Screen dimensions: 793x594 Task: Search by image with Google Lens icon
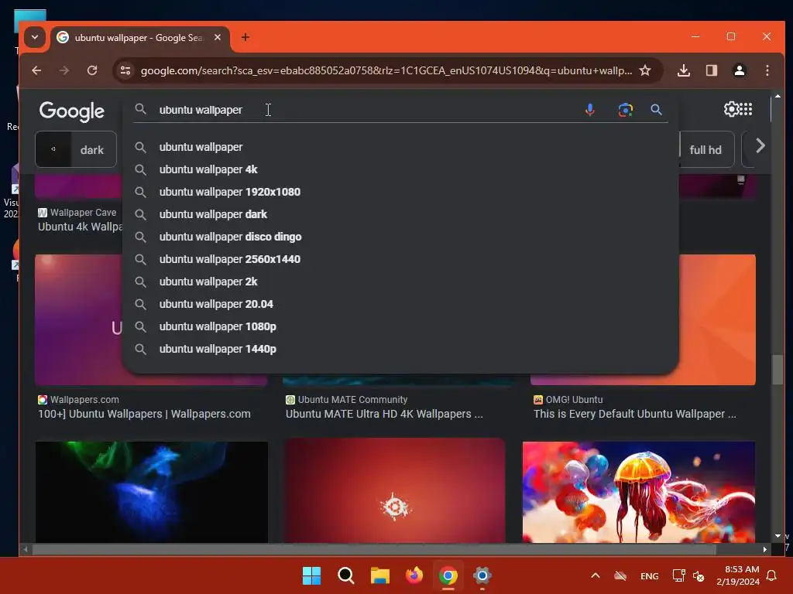[626, 110]
